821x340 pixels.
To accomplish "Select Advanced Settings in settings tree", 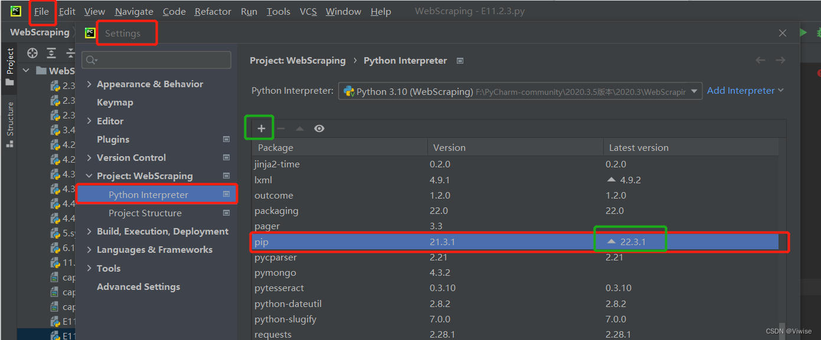I will coord(139,286).
